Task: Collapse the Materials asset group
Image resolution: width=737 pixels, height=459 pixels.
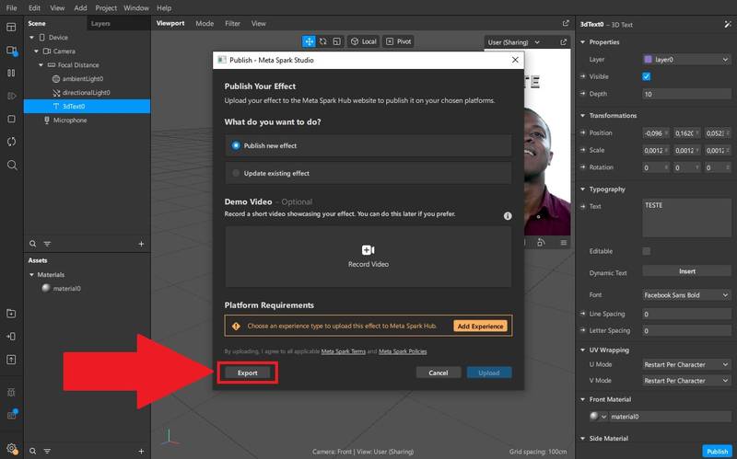Action: pos(31,274)
